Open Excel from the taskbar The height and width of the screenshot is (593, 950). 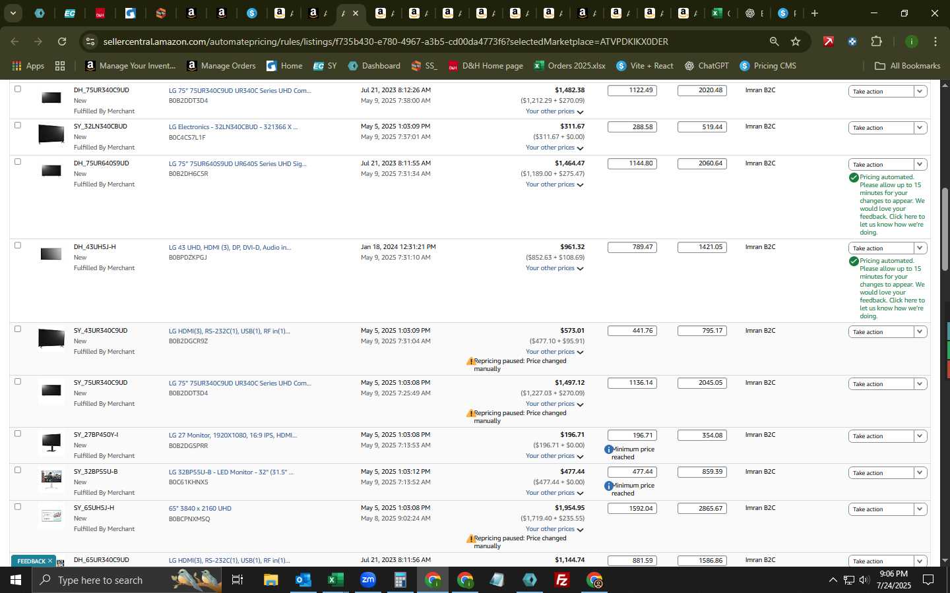(335, 580)
